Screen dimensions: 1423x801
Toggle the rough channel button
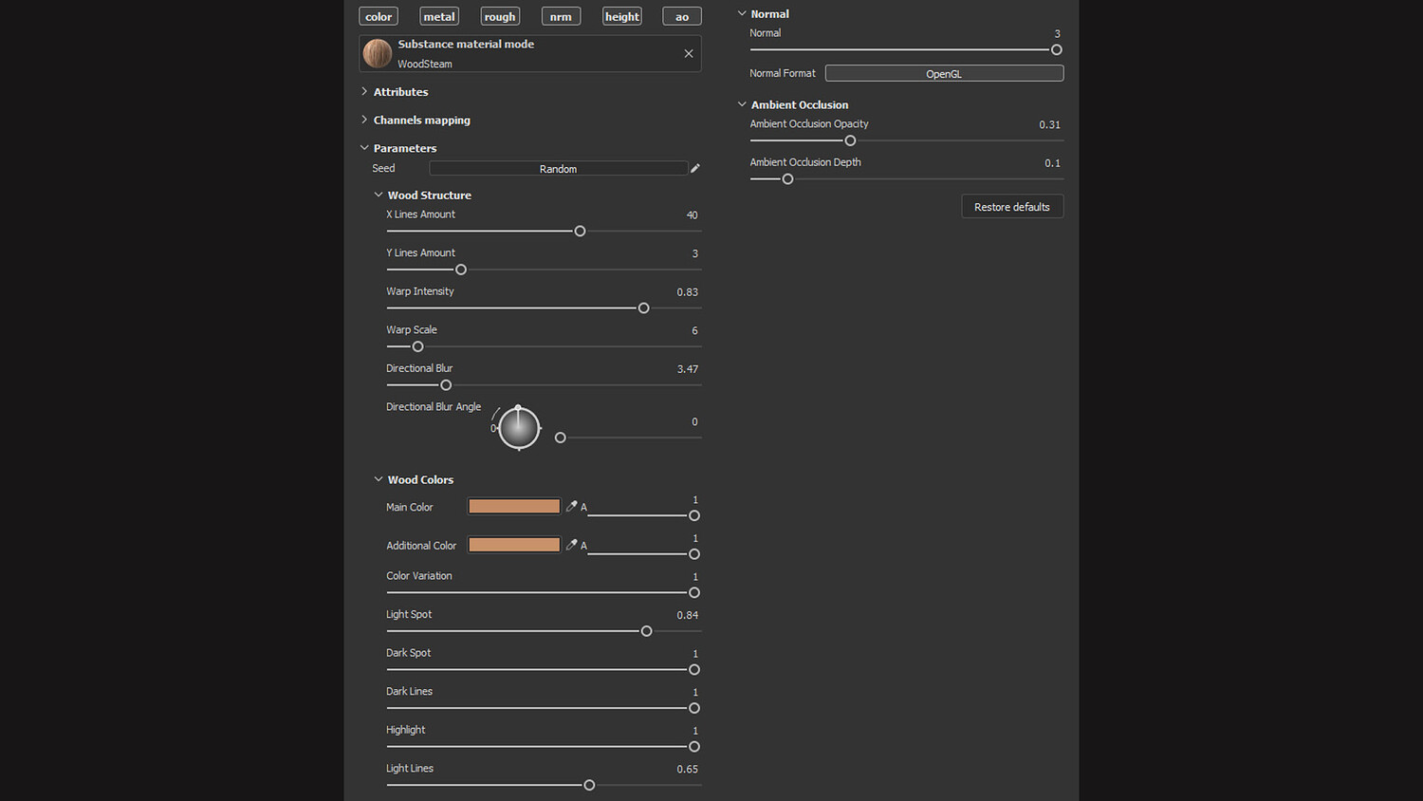click(x=500, y=16)
